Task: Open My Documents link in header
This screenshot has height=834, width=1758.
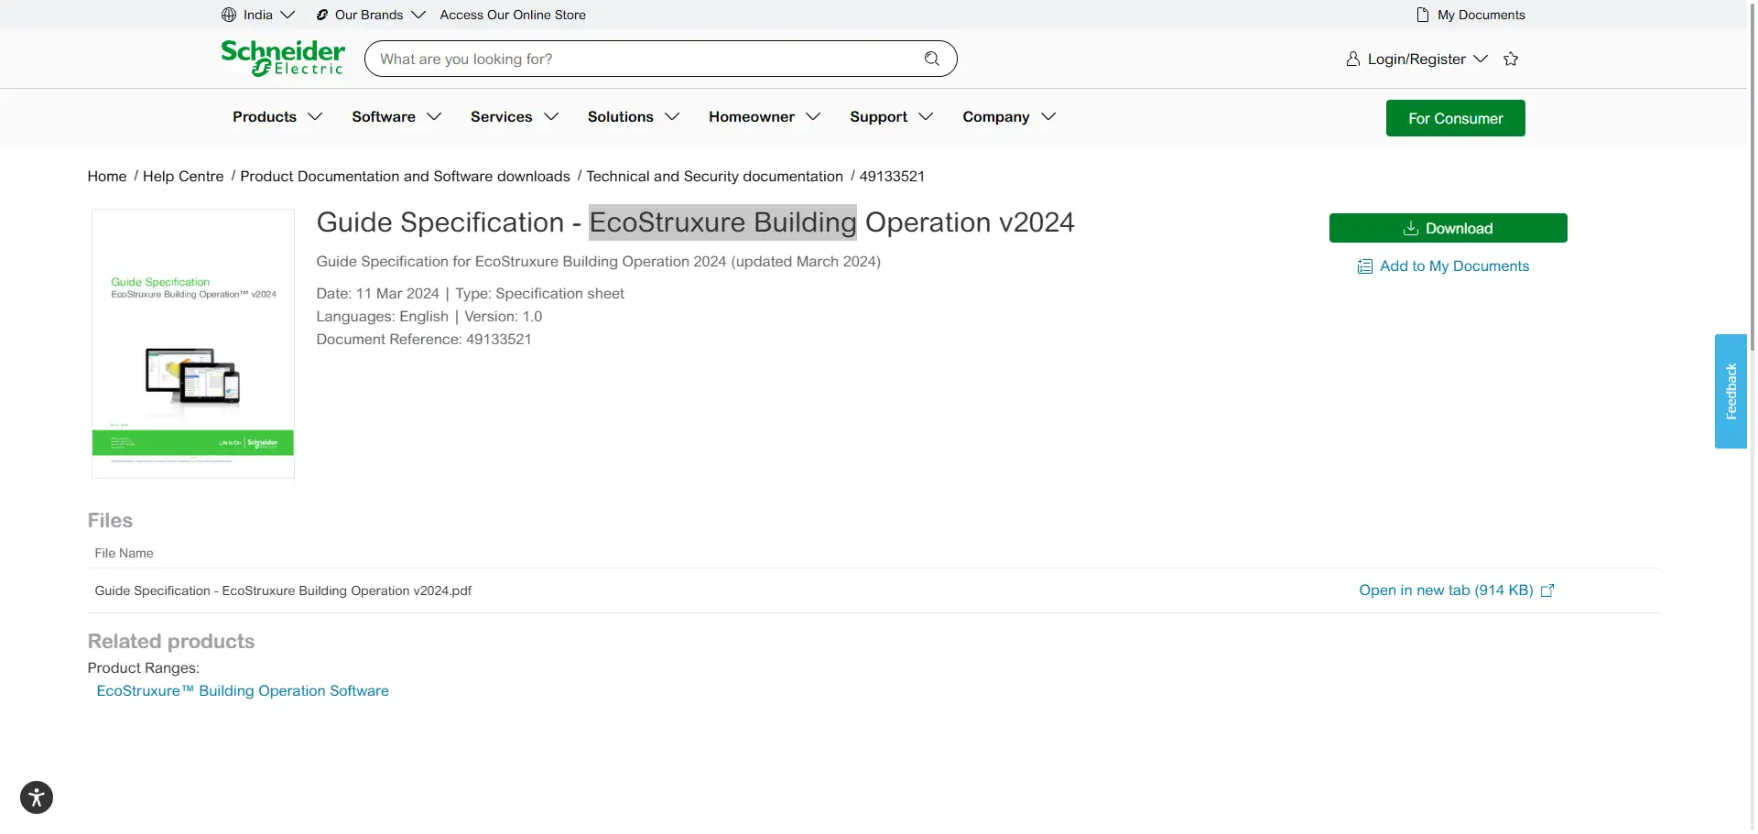Action: pyautogui.click(x=1481, y=15)
